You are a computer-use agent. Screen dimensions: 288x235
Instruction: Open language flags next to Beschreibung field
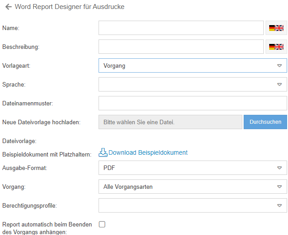pos(276,47)
